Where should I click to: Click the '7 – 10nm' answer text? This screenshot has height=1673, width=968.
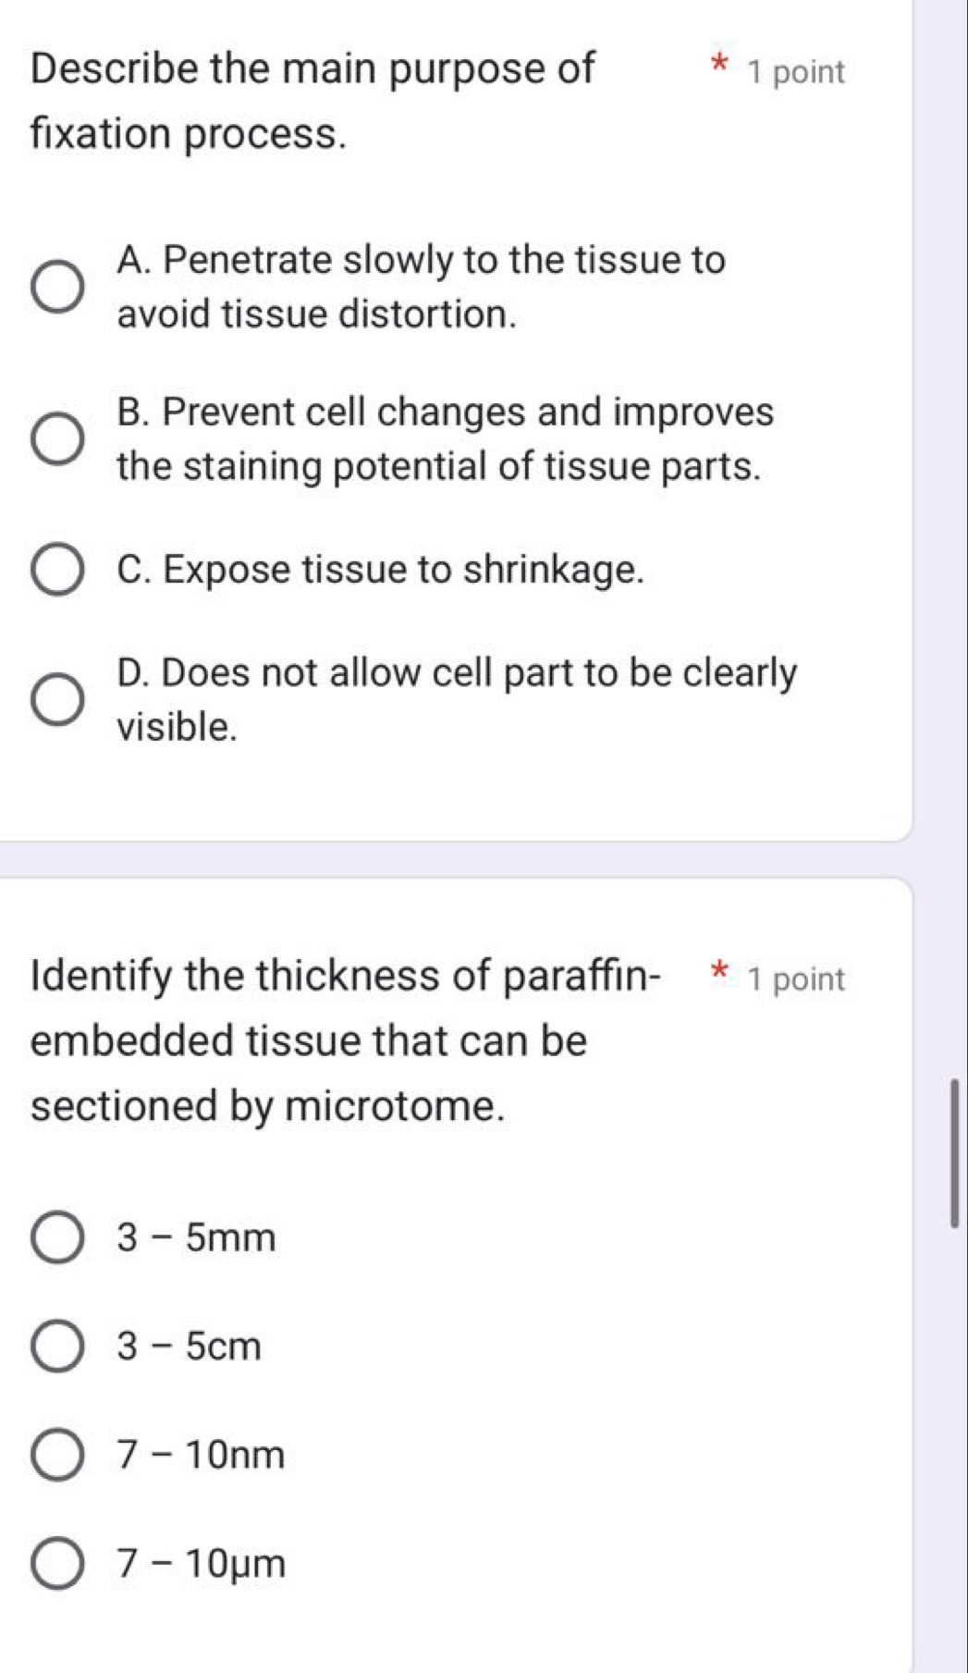[201, 1456]
